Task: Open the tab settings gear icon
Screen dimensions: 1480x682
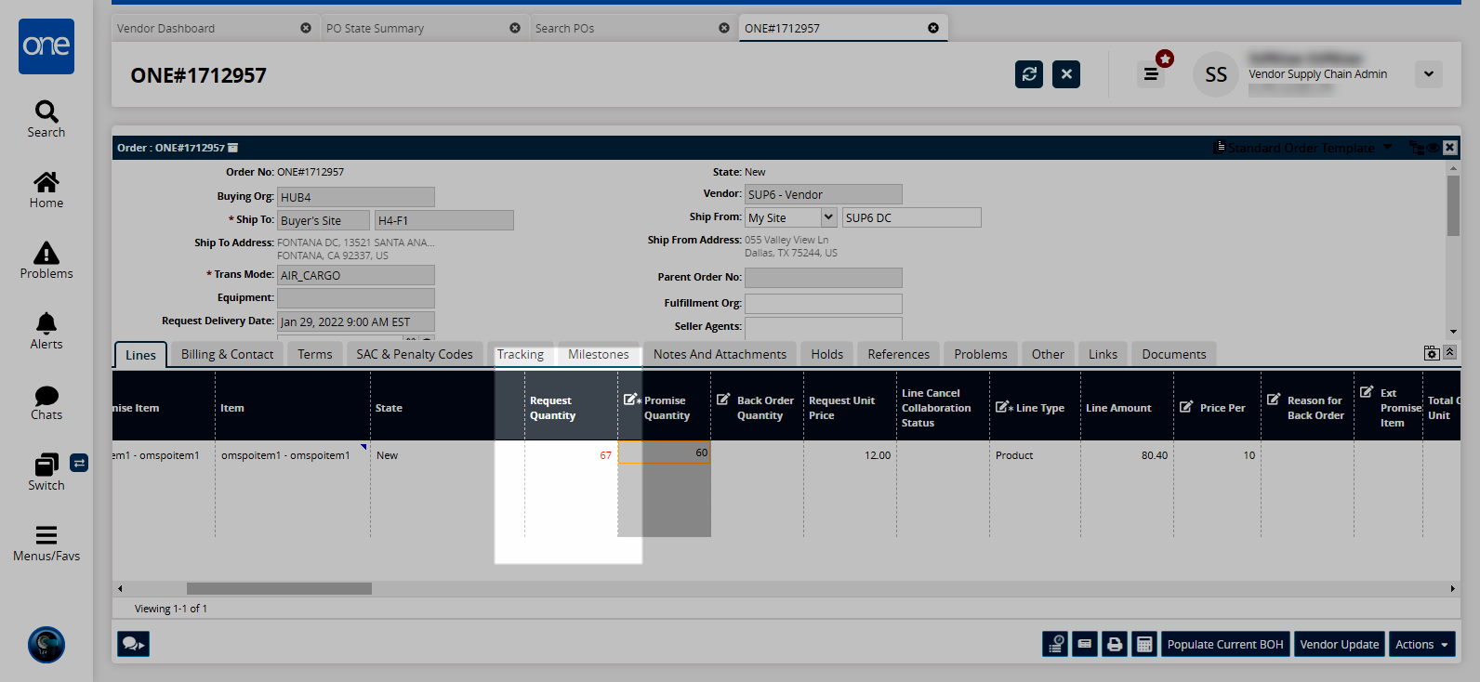Action: click(x=1432, y=353)
